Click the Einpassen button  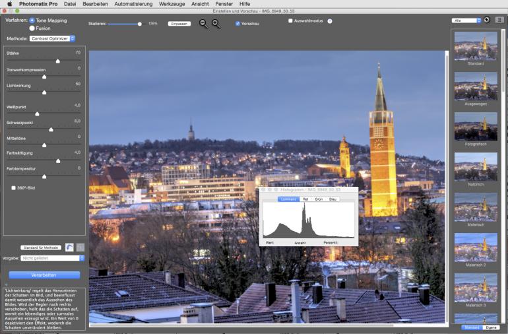[x=179, y=24]
